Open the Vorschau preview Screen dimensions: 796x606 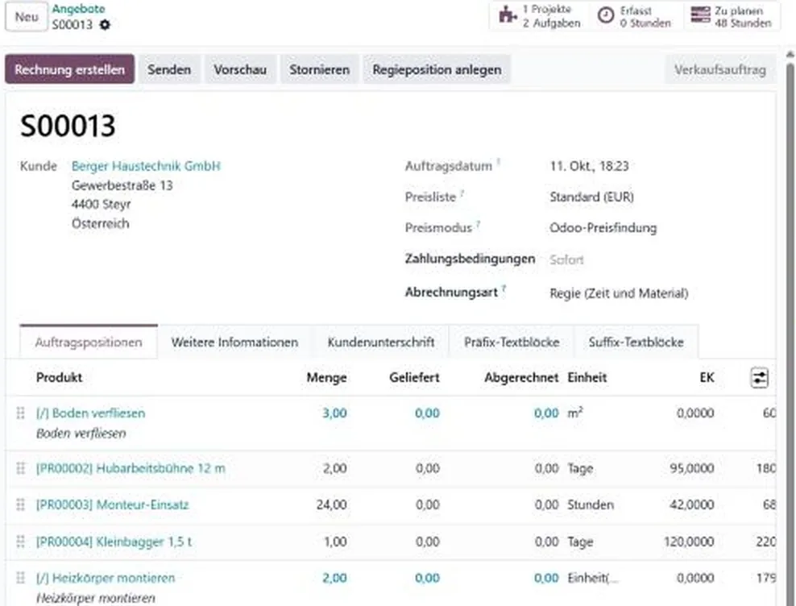pyautogui.click(x=240, y=69)
